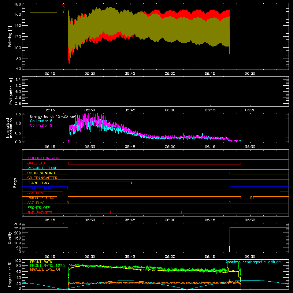Click the olive Y legend line
This screenshot has width=293, height=293.
44,13
